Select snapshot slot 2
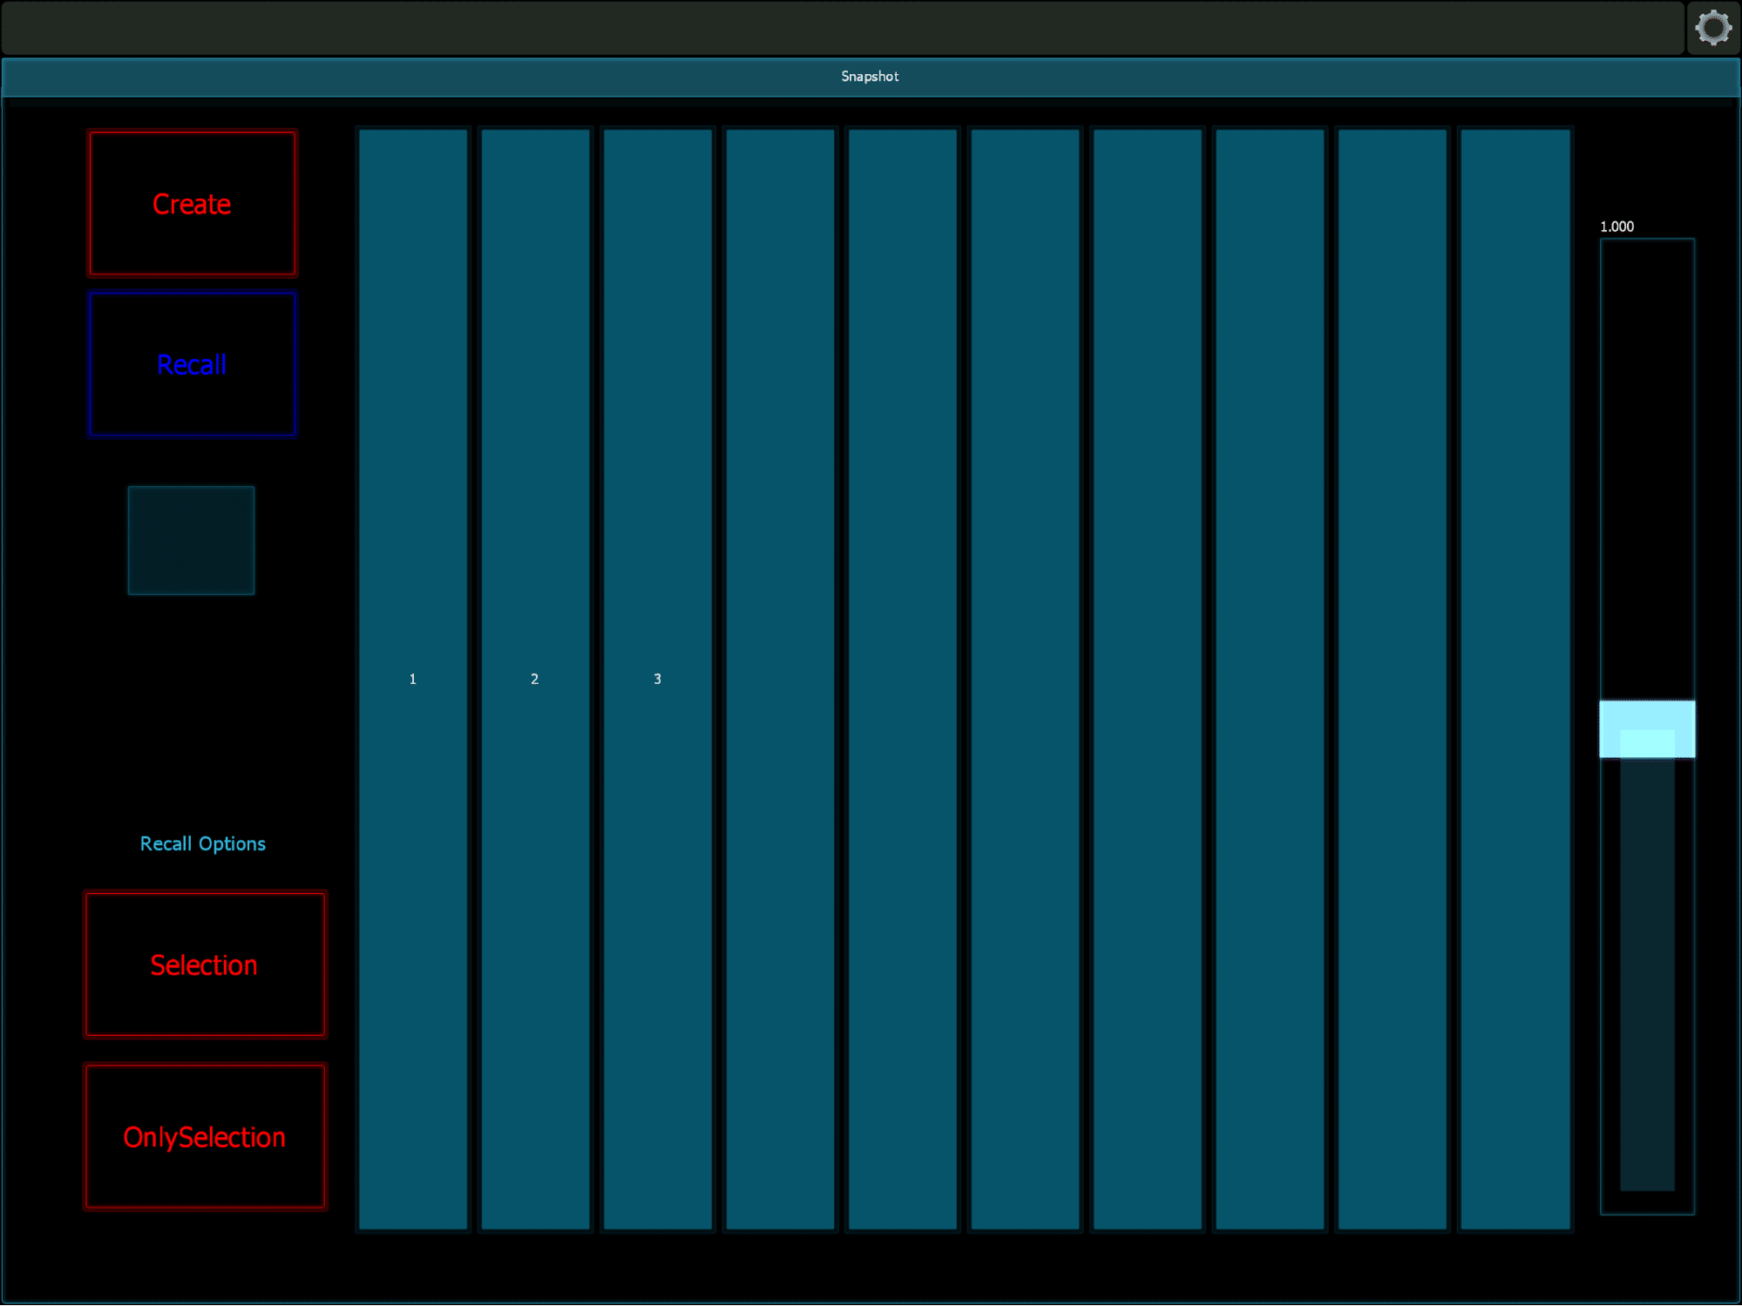Screen dimensions: 1742x1306 coord(535,679)
